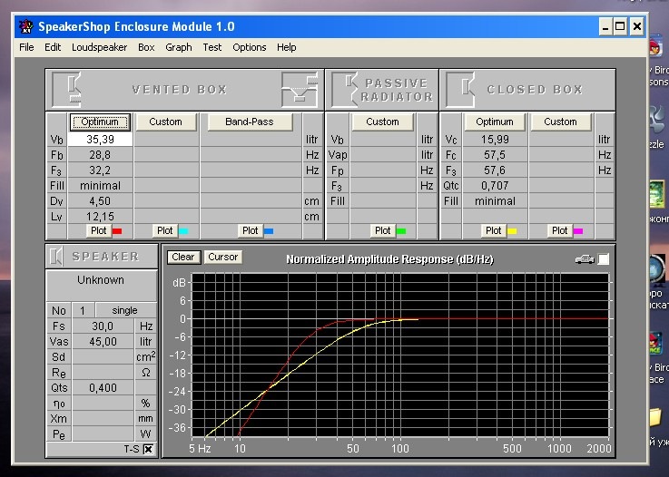Click the closed box Qtc value 0,707

coord(495,185)
